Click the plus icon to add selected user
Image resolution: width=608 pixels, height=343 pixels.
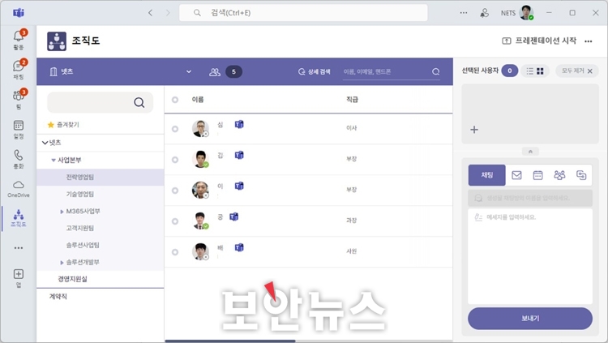[x=474, y=130]
